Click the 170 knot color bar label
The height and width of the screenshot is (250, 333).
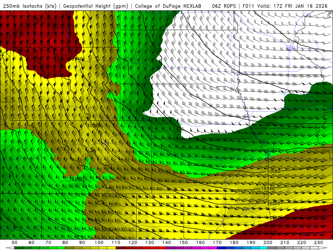point(217,242)
